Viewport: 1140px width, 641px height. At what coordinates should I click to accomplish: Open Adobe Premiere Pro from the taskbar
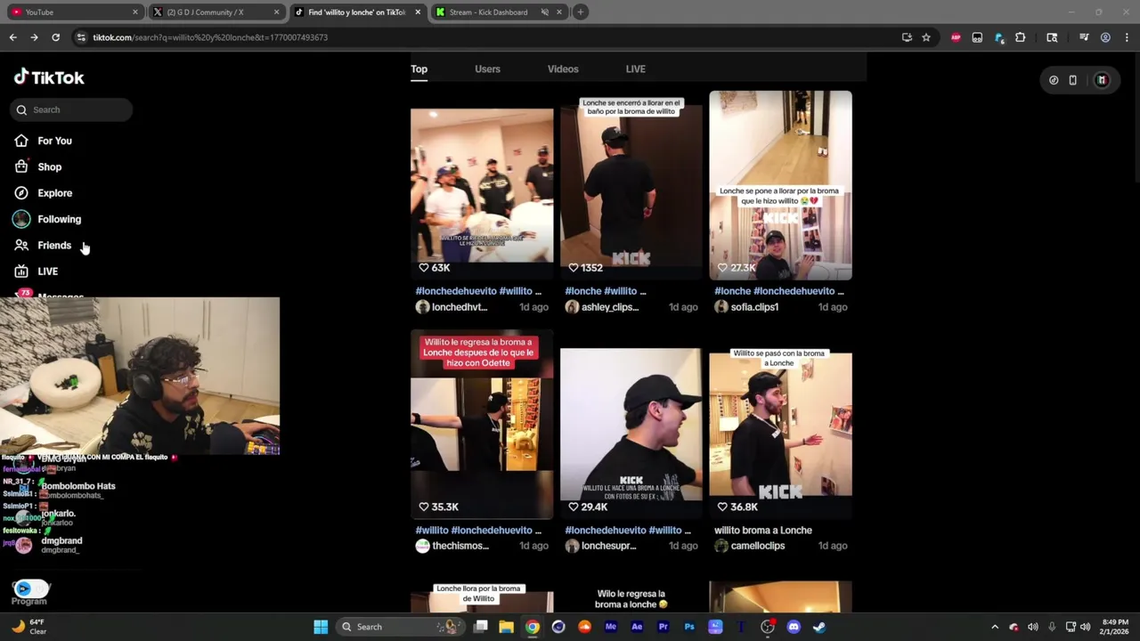663,627
